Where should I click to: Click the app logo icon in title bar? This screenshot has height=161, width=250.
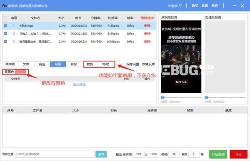pyautogui.click(x=4, y=6)
